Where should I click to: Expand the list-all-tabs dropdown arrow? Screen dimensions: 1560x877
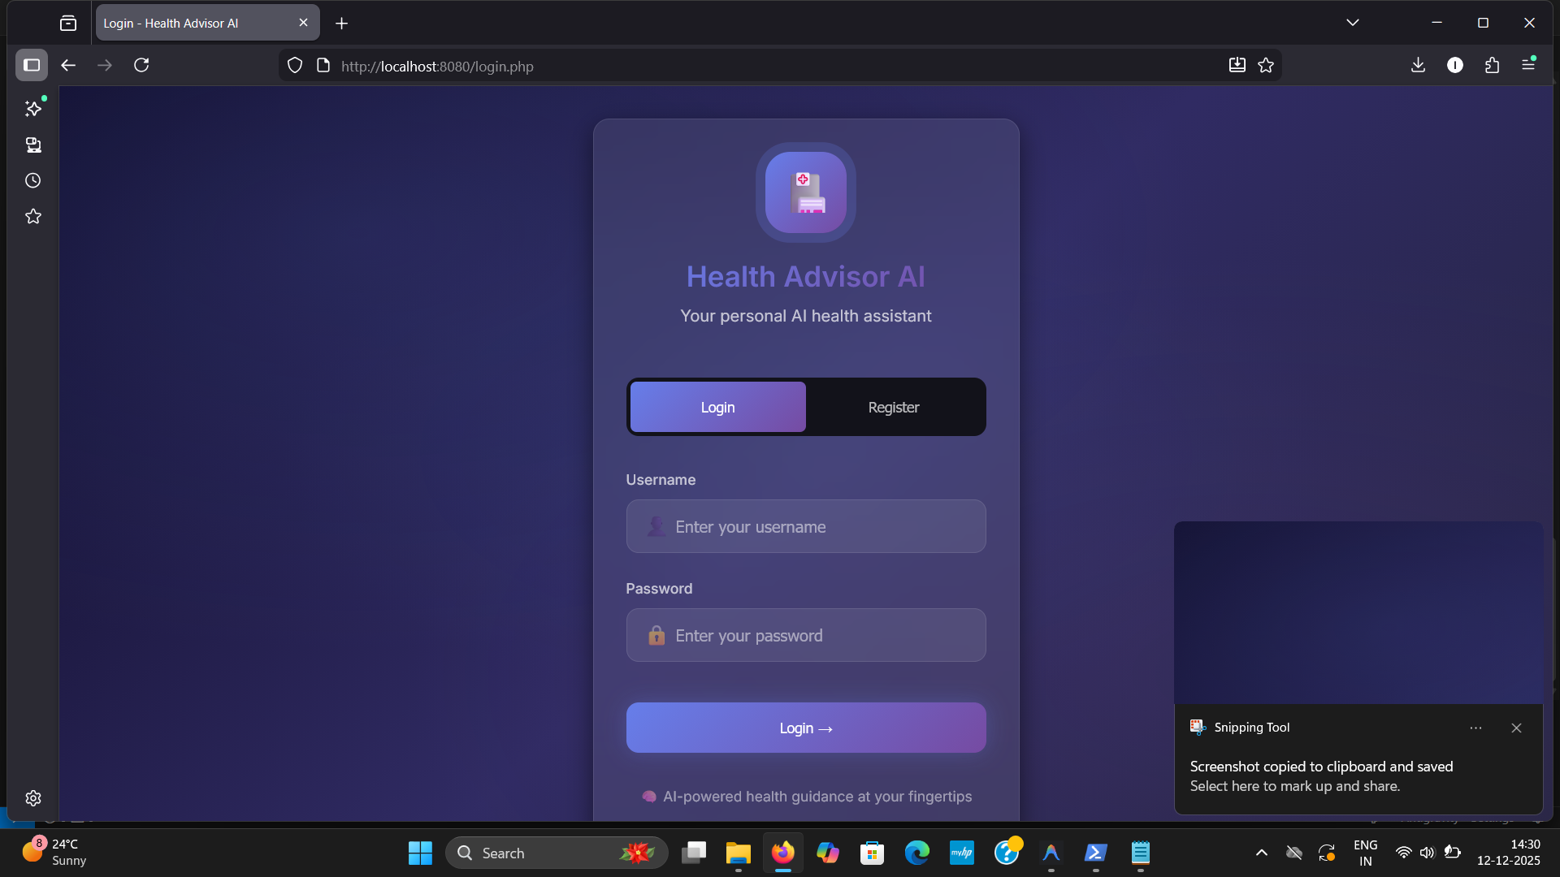coord(1352,23)
